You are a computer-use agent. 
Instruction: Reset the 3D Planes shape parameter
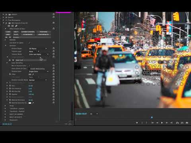pos(54,48)
